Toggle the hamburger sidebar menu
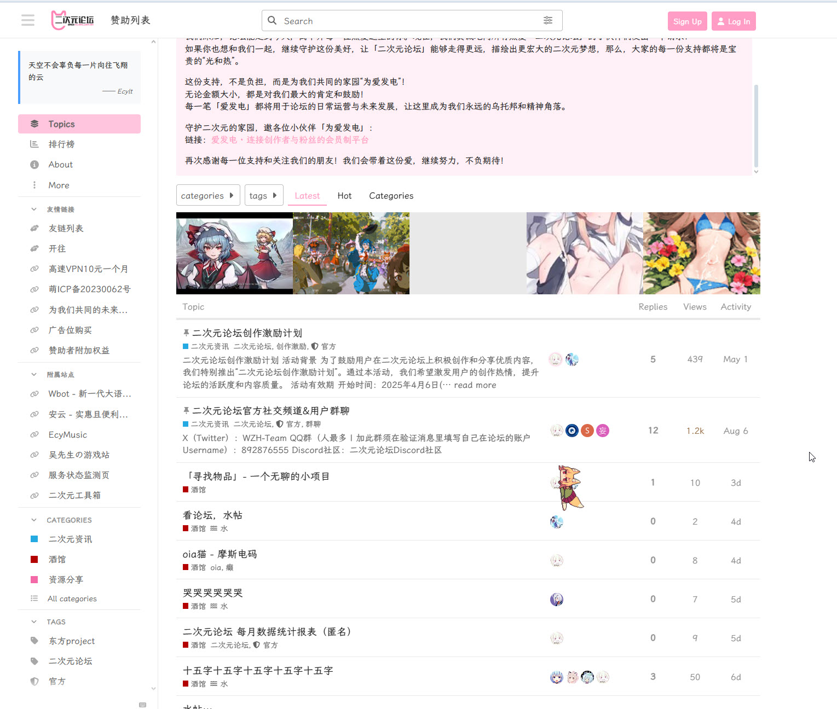Image resolution: width=837 pixels, height=709 pixels. point(28,21)
